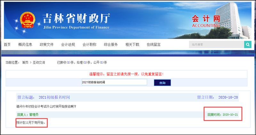Click message title 2021初级报名时间
The image size is (256, 135).
pos(54,97)
